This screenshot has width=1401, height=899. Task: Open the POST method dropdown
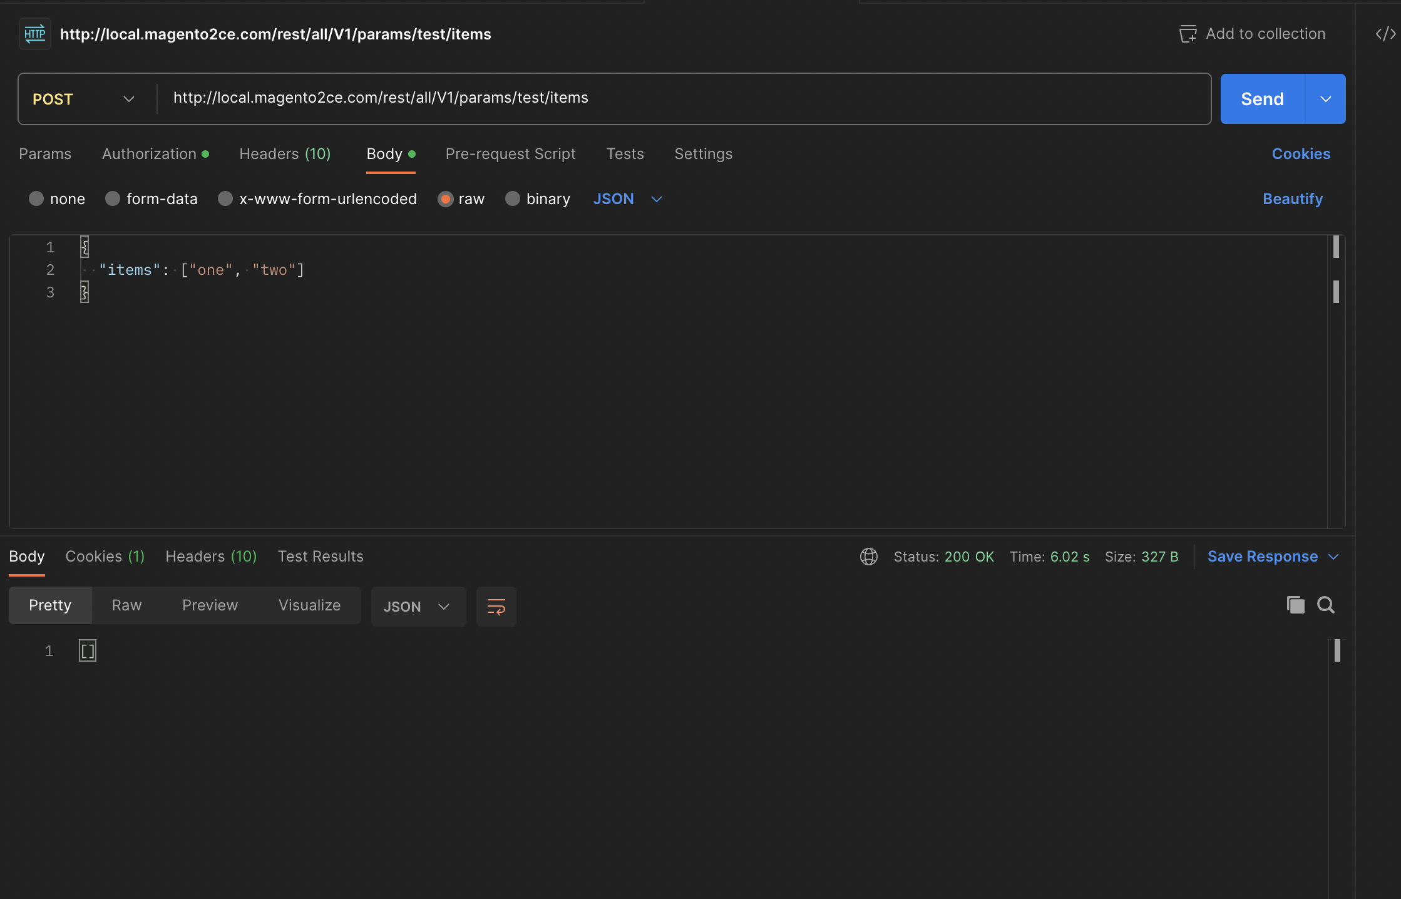pyautogui.click(x=128, y=99)
